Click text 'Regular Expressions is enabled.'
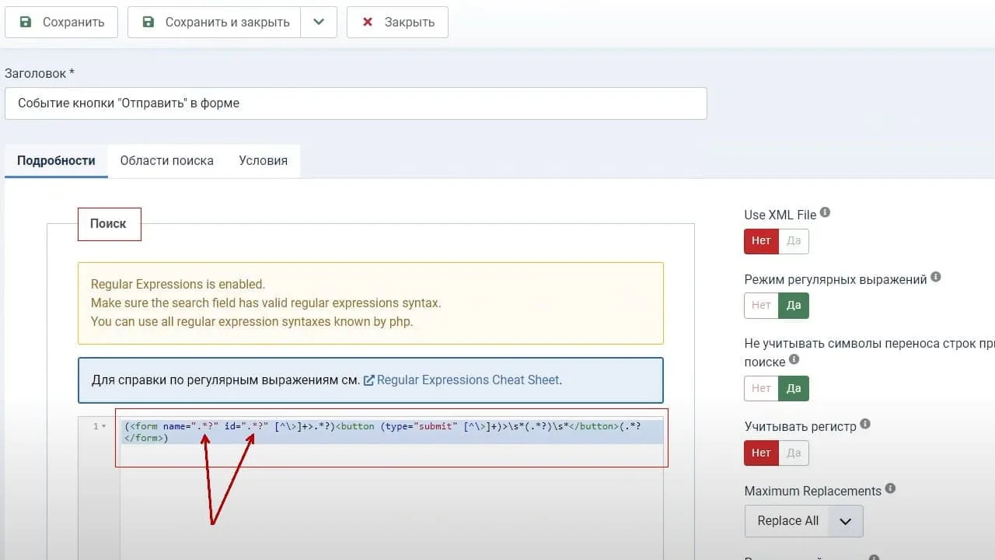This screenshot has height=560, width=995. pos(178,285)
